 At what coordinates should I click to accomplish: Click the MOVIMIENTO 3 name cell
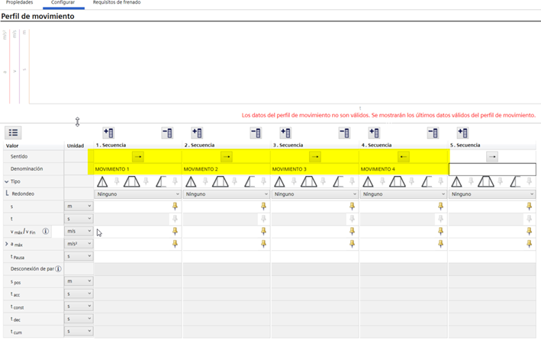pyautogui.click(x=314, y=168)
